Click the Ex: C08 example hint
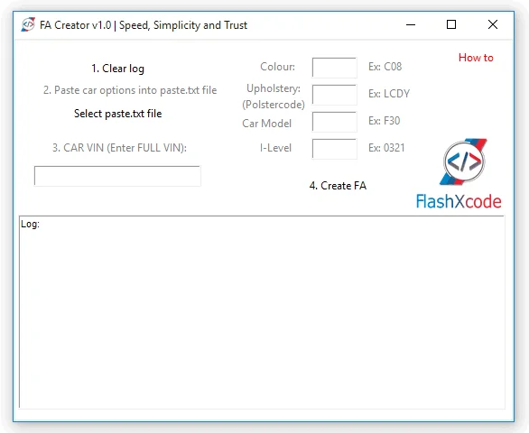Image resolution: width=529 pixels, height=433 pixels. 385,67
